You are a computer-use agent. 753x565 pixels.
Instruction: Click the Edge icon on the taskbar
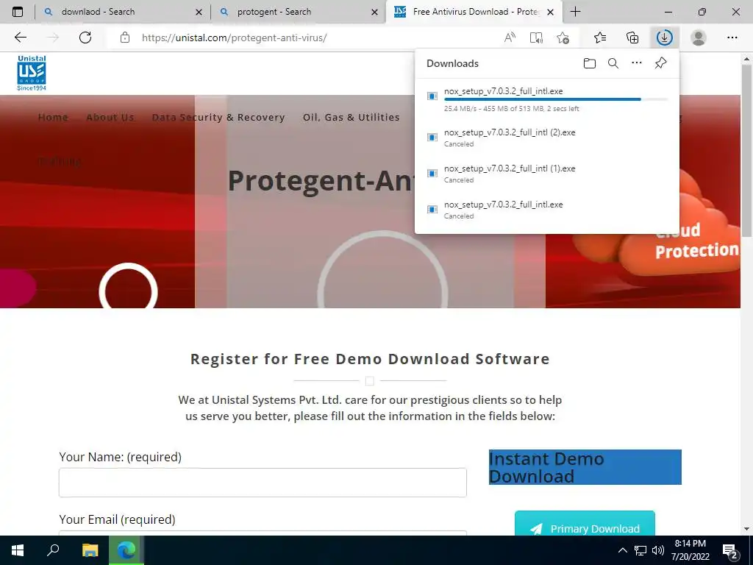(126, 550)
